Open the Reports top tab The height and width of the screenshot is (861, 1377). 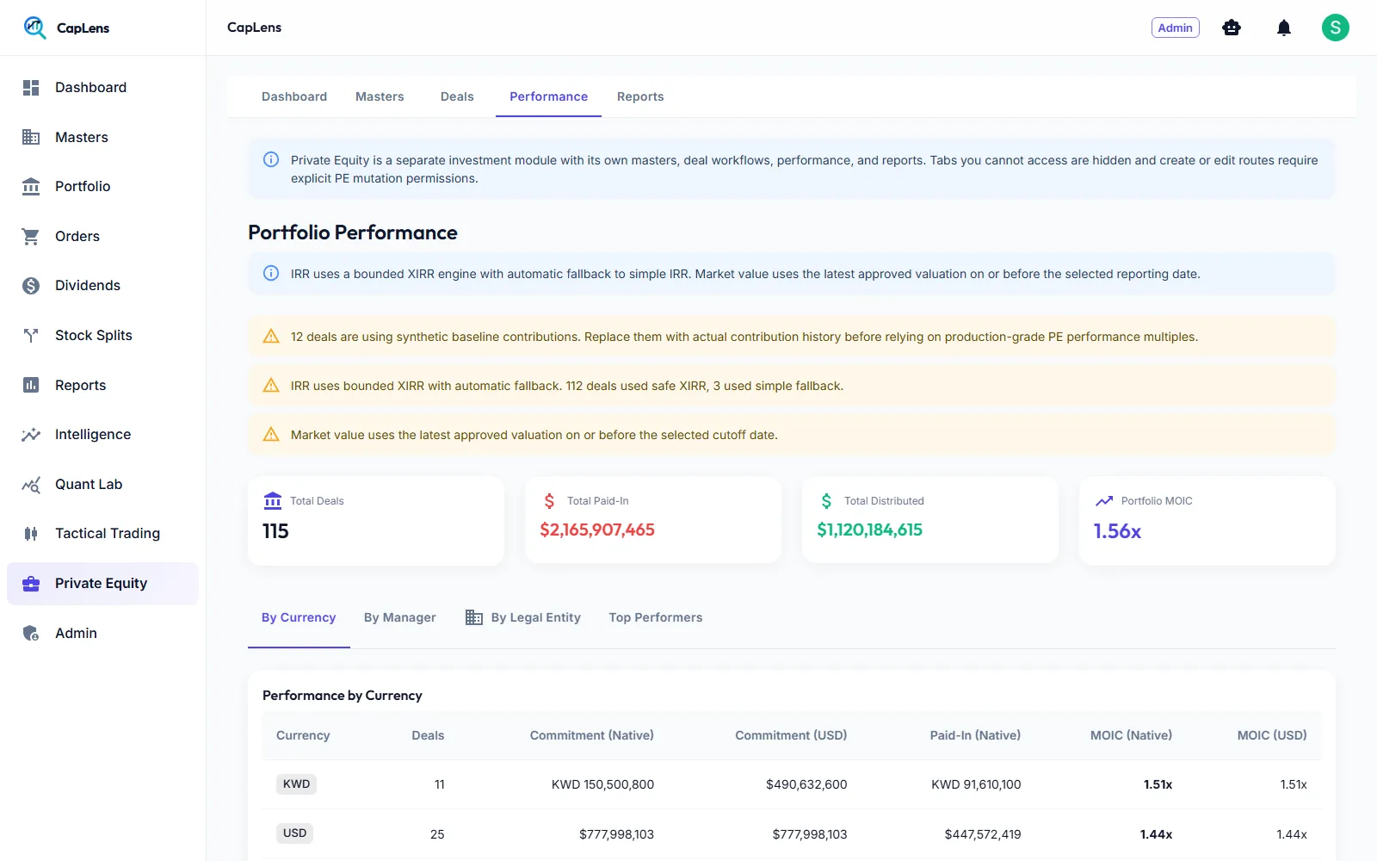[640, 96]
